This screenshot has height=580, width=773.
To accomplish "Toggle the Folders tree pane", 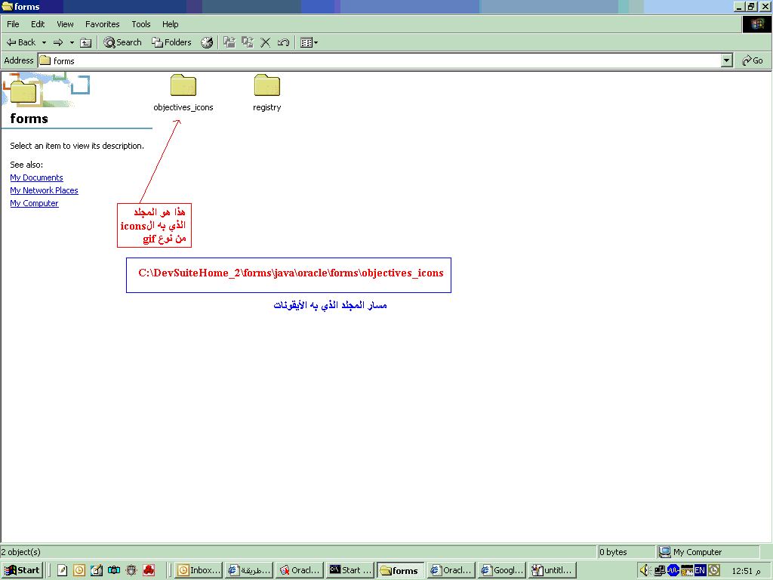I will 171,42.
